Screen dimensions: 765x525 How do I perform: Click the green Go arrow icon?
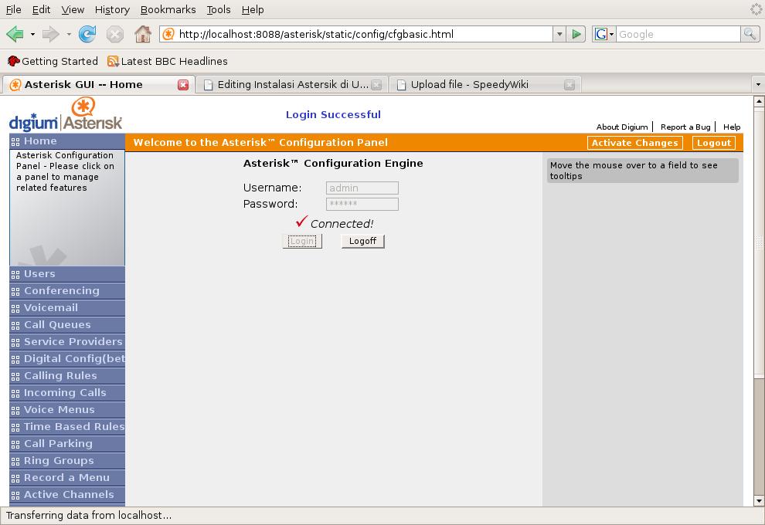(x=576, y=34)
